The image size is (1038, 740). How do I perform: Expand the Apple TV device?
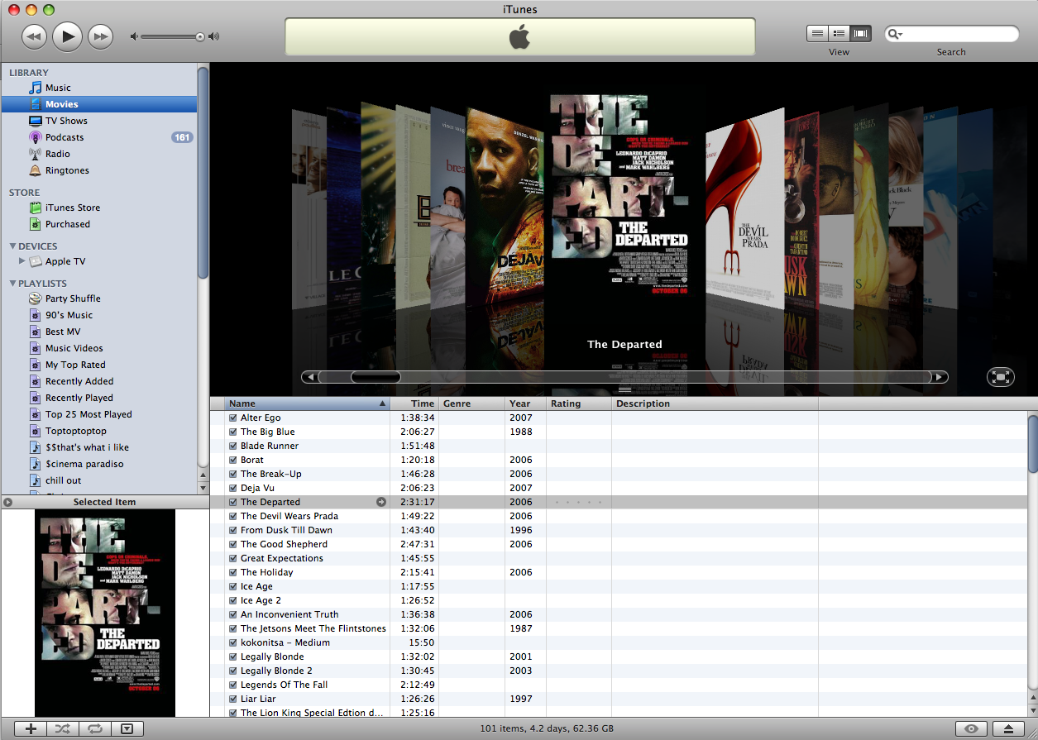click(x=22, y=261)
